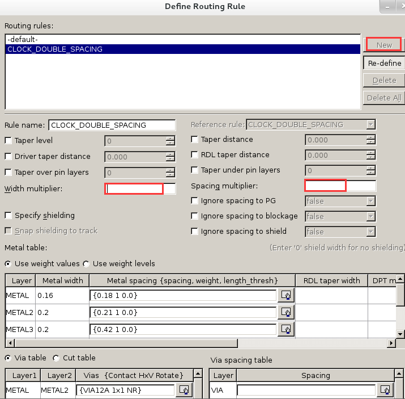Select Use weight levels radio button
Viewport: 405px width, 399px height.
tap(86, 264)
